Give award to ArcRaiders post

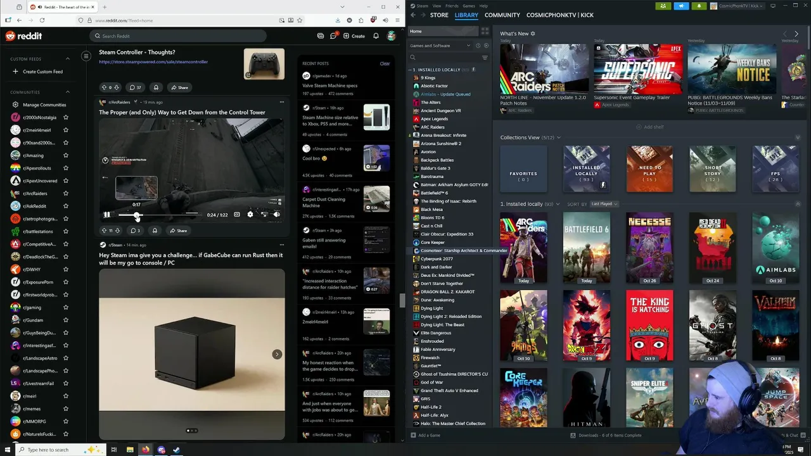point(155,231)
